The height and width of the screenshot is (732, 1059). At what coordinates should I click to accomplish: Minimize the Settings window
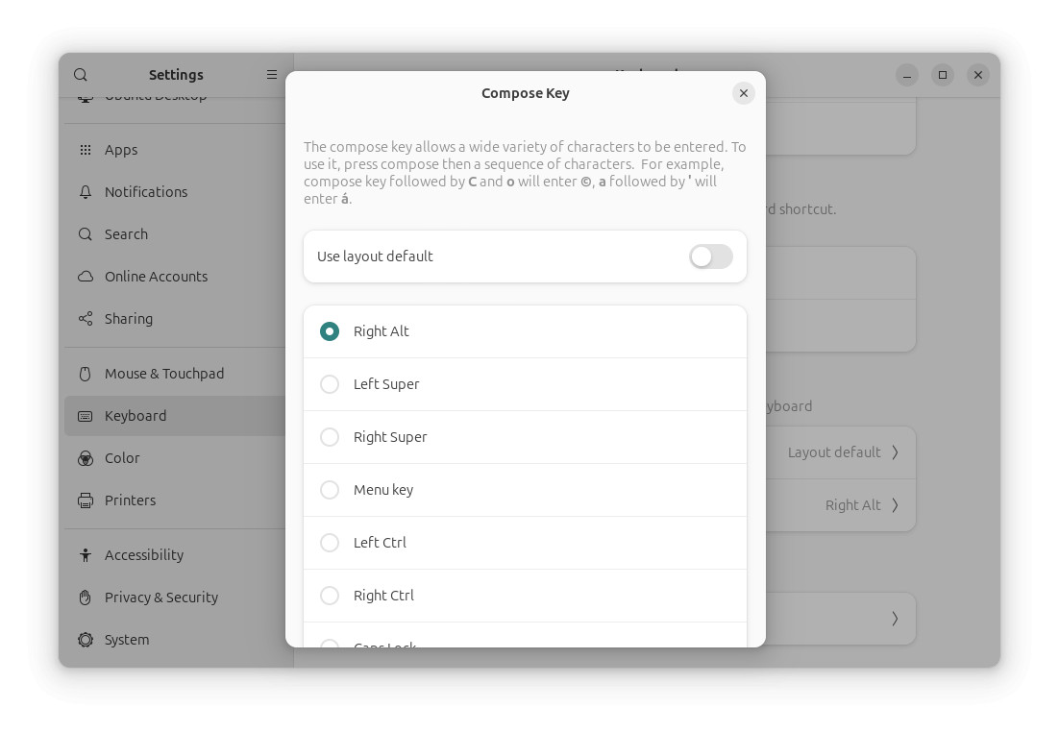pos(907,75)
